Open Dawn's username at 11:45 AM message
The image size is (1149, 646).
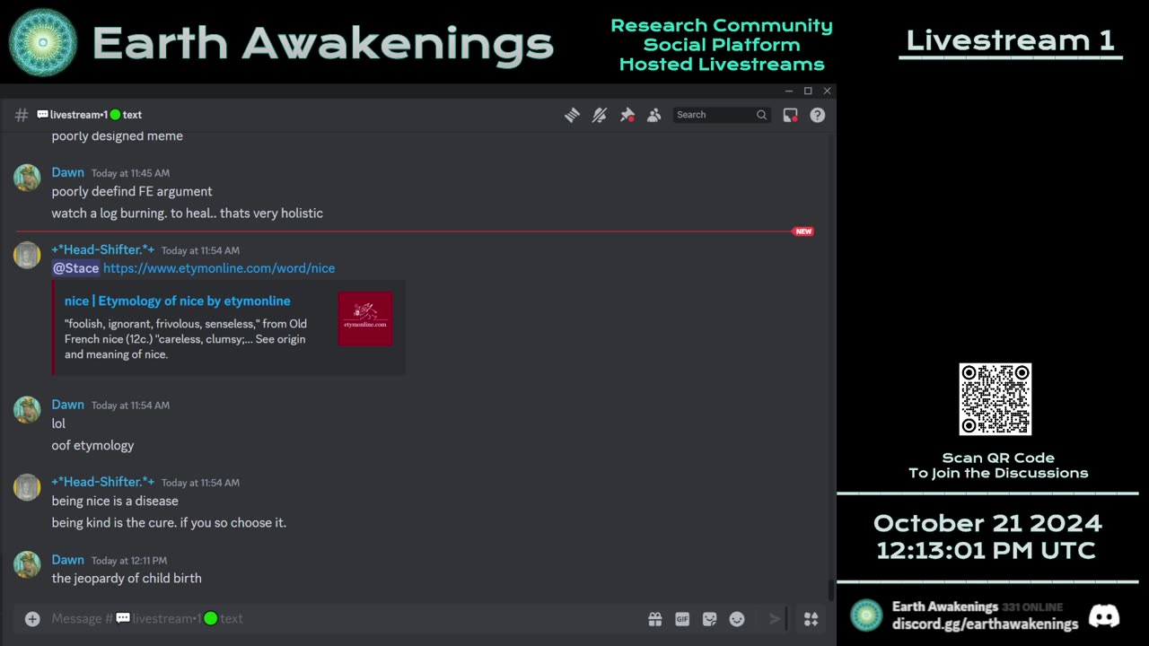pos(68,172)
